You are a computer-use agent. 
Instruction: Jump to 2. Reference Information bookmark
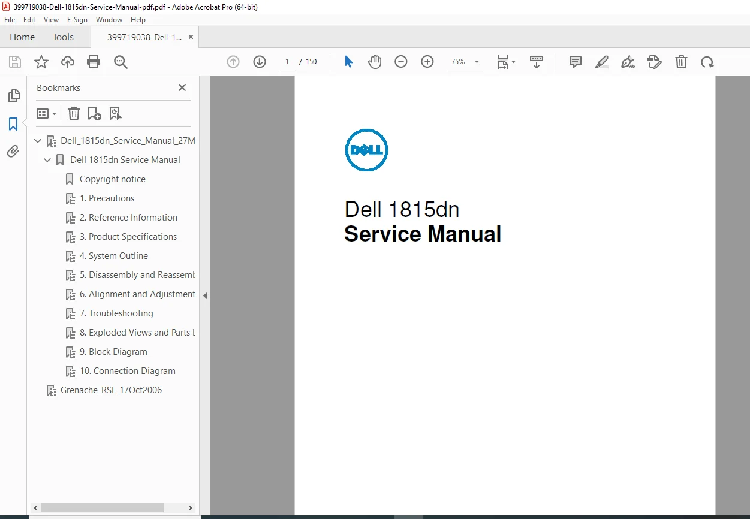128,218
